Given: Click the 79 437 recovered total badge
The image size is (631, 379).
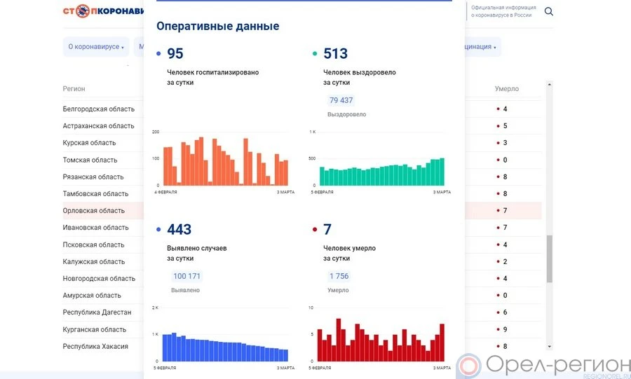Looking at the screenshot, I should point(341,100).
